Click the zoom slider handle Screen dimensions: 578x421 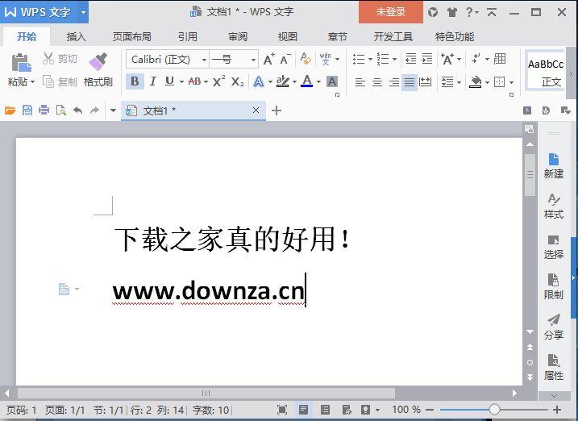[x=494, y=409]
